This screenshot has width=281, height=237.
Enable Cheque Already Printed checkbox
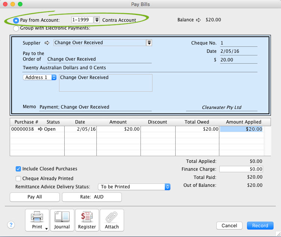[18, 179]
